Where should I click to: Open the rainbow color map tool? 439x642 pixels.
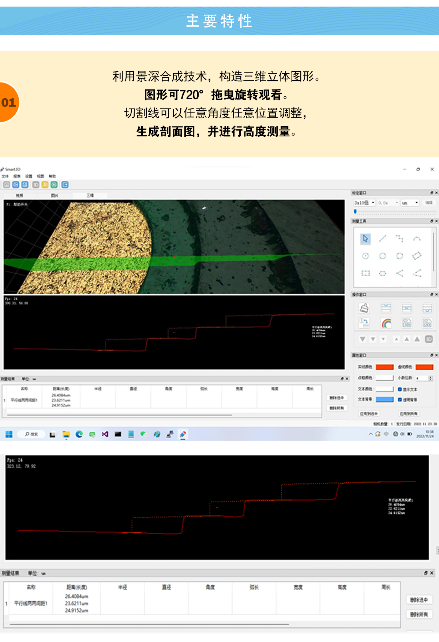pyautogui.click(x=386, y=323)
